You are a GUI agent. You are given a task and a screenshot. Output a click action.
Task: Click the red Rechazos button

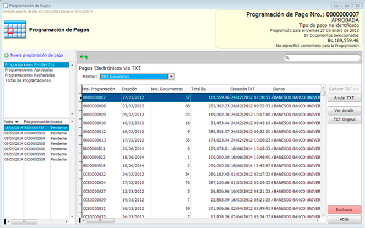344,210
